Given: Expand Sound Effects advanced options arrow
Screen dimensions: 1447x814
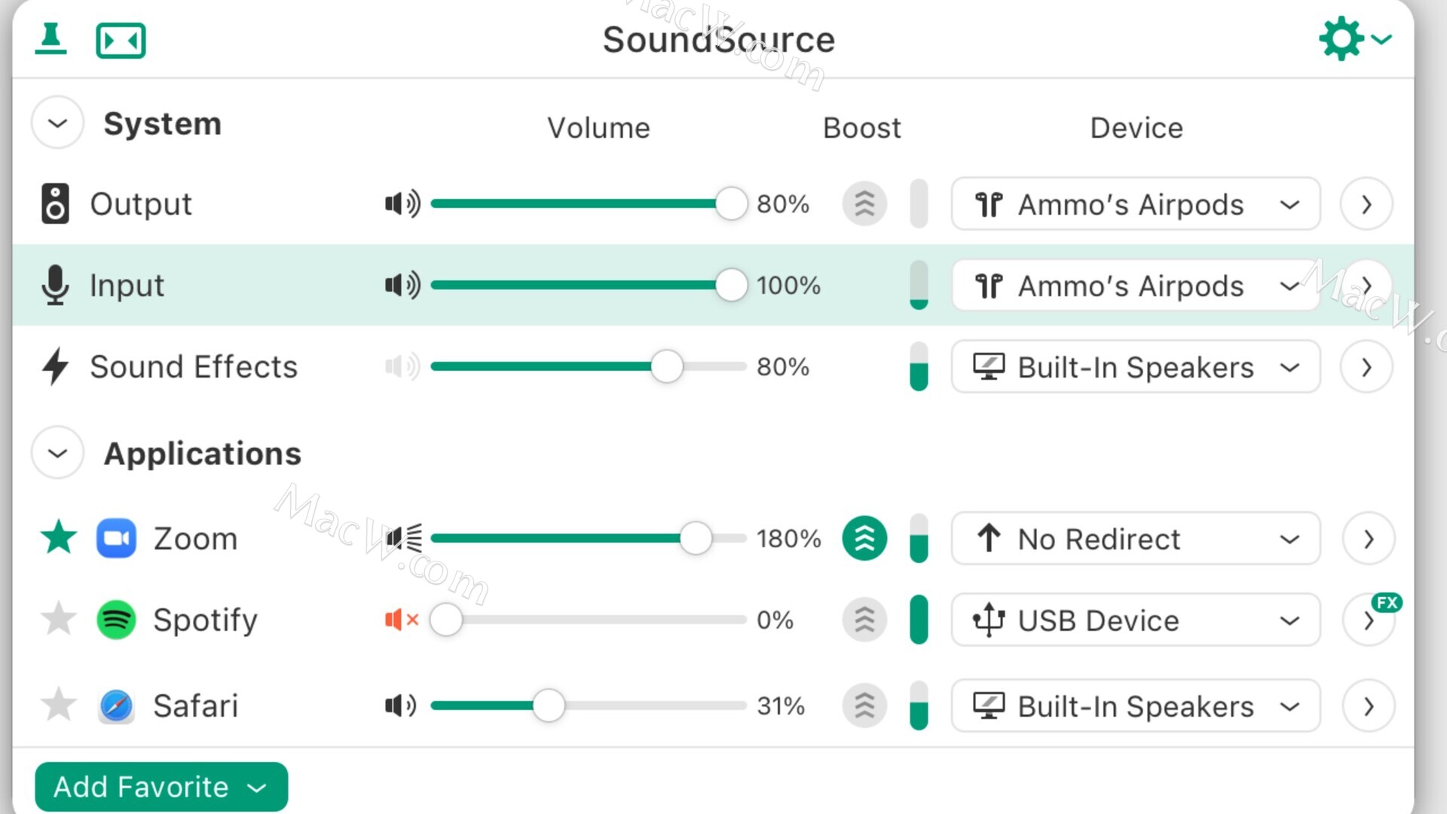Looking at the screenshot, I should (1366, 366).
